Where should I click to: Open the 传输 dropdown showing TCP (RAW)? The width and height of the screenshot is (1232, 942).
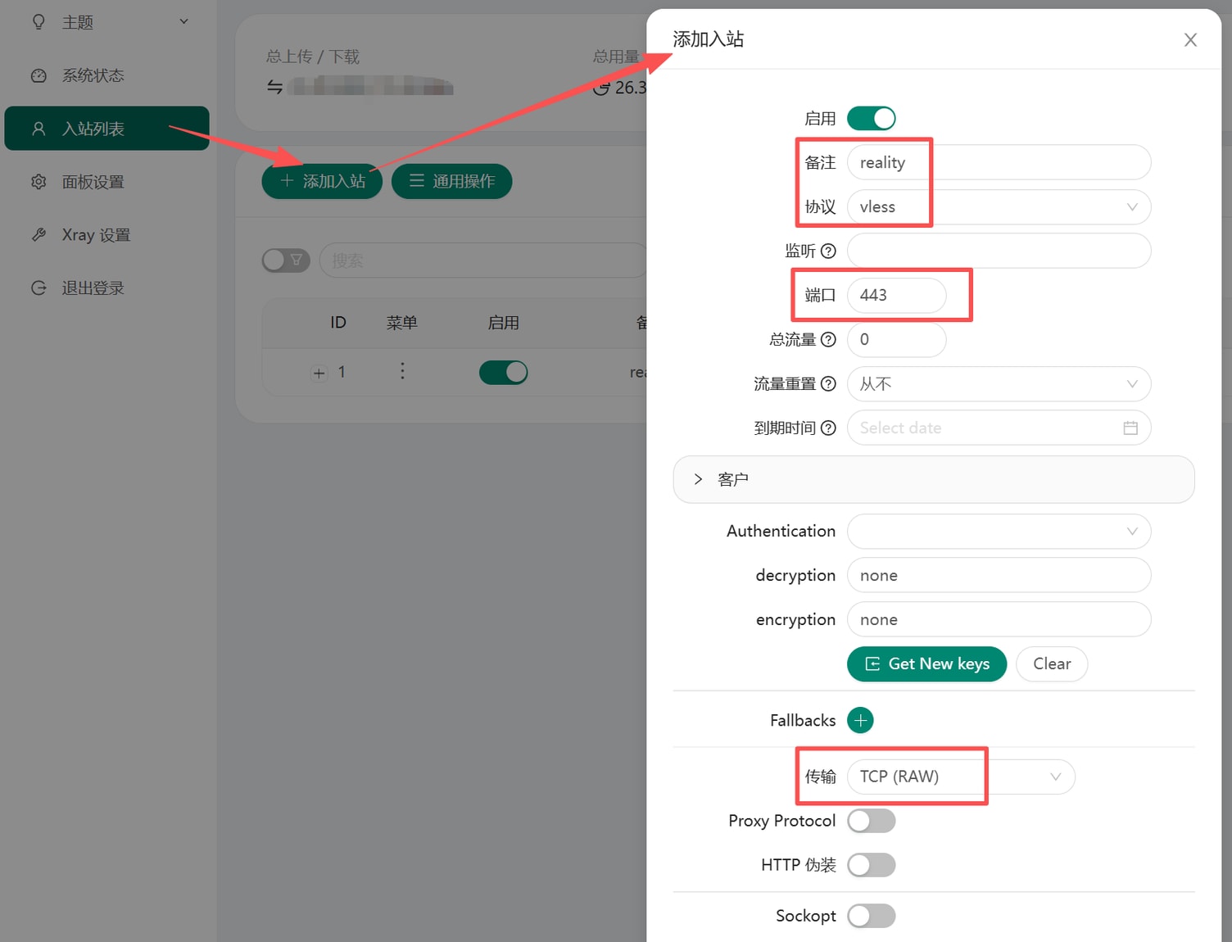point(960,777)
